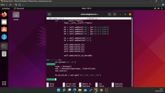Click the network icon in Ubuntu top bar
This screenshot has height=93, width=165.
pyautogui.click(x=155, y=9)
